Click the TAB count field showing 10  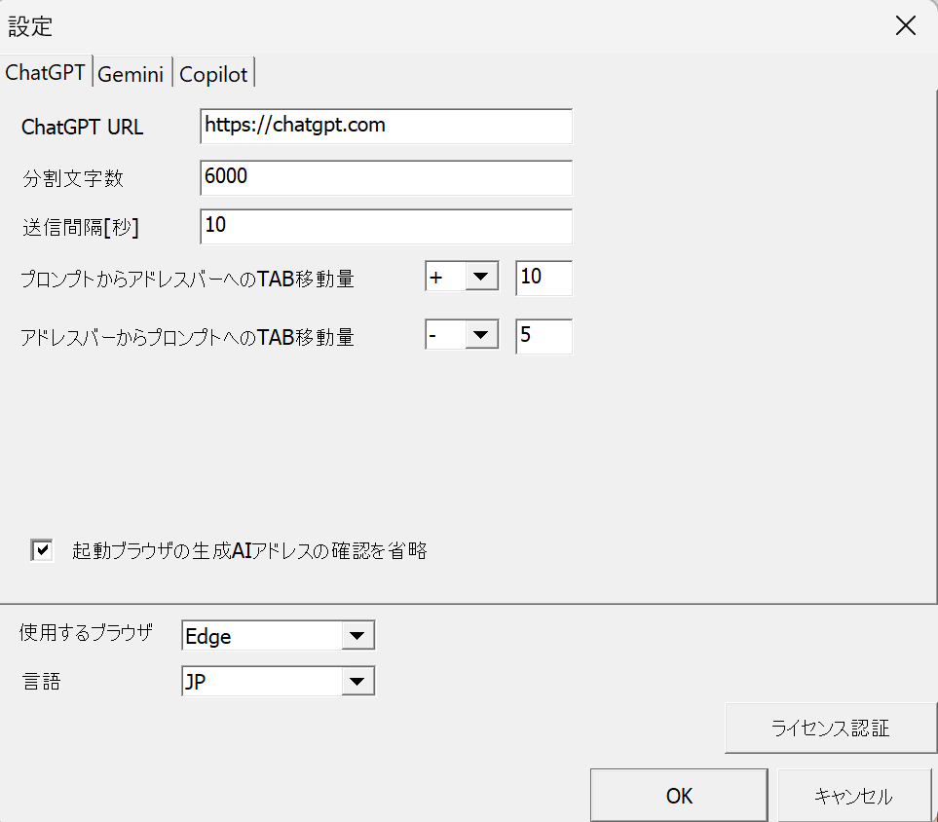[544, 278]
